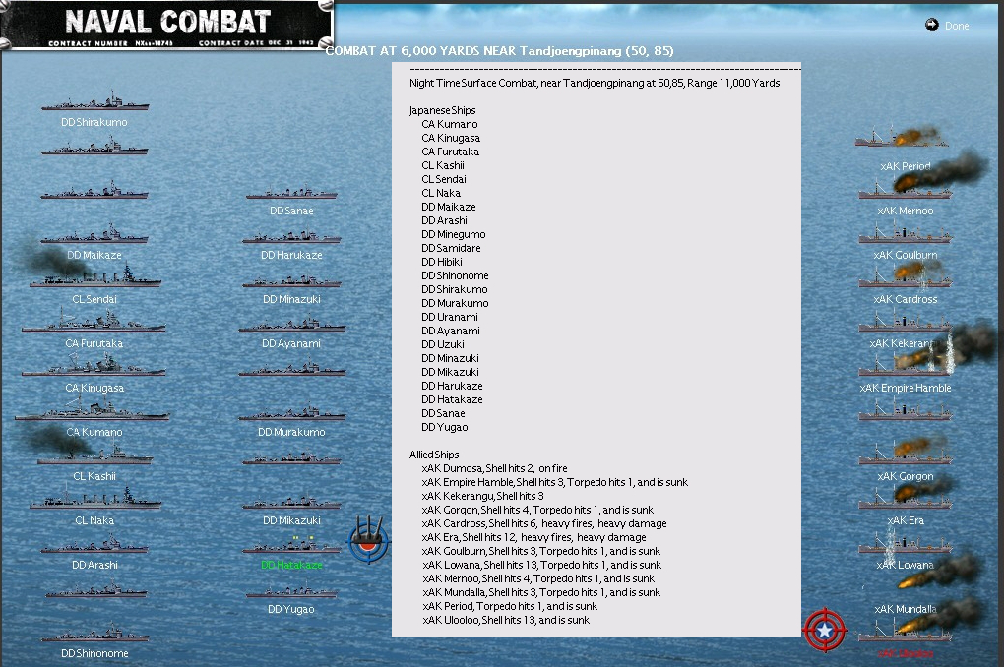Select the smoking CL Kashii ship icon
This screenshot has width=1004, height=667.
point(94,454)
